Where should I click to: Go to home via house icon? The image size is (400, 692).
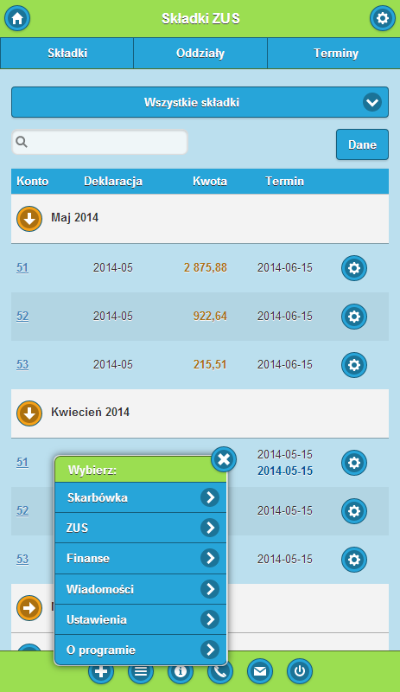click(17, 18)
